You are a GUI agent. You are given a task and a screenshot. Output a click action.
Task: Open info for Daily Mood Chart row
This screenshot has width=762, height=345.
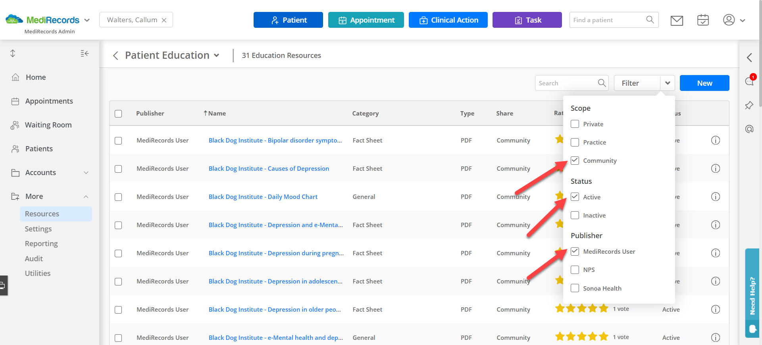(x=715, y=197)
